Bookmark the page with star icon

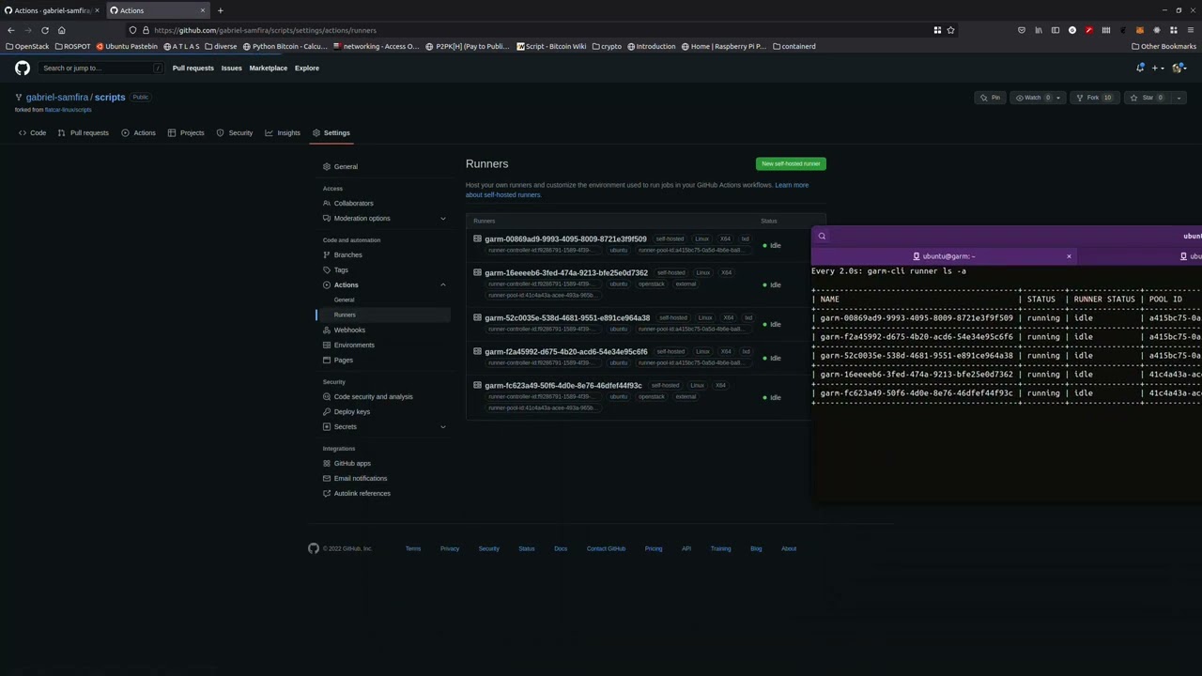950,30
